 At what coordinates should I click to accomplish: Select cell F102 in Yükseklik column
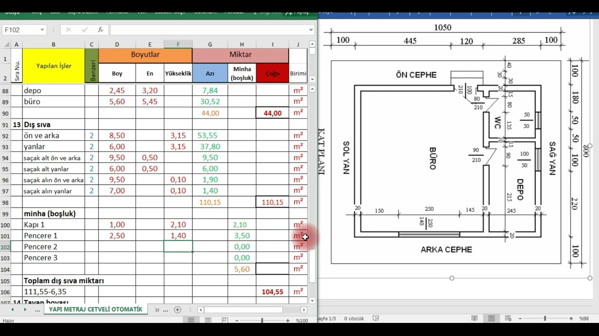[x=178, y=246]
